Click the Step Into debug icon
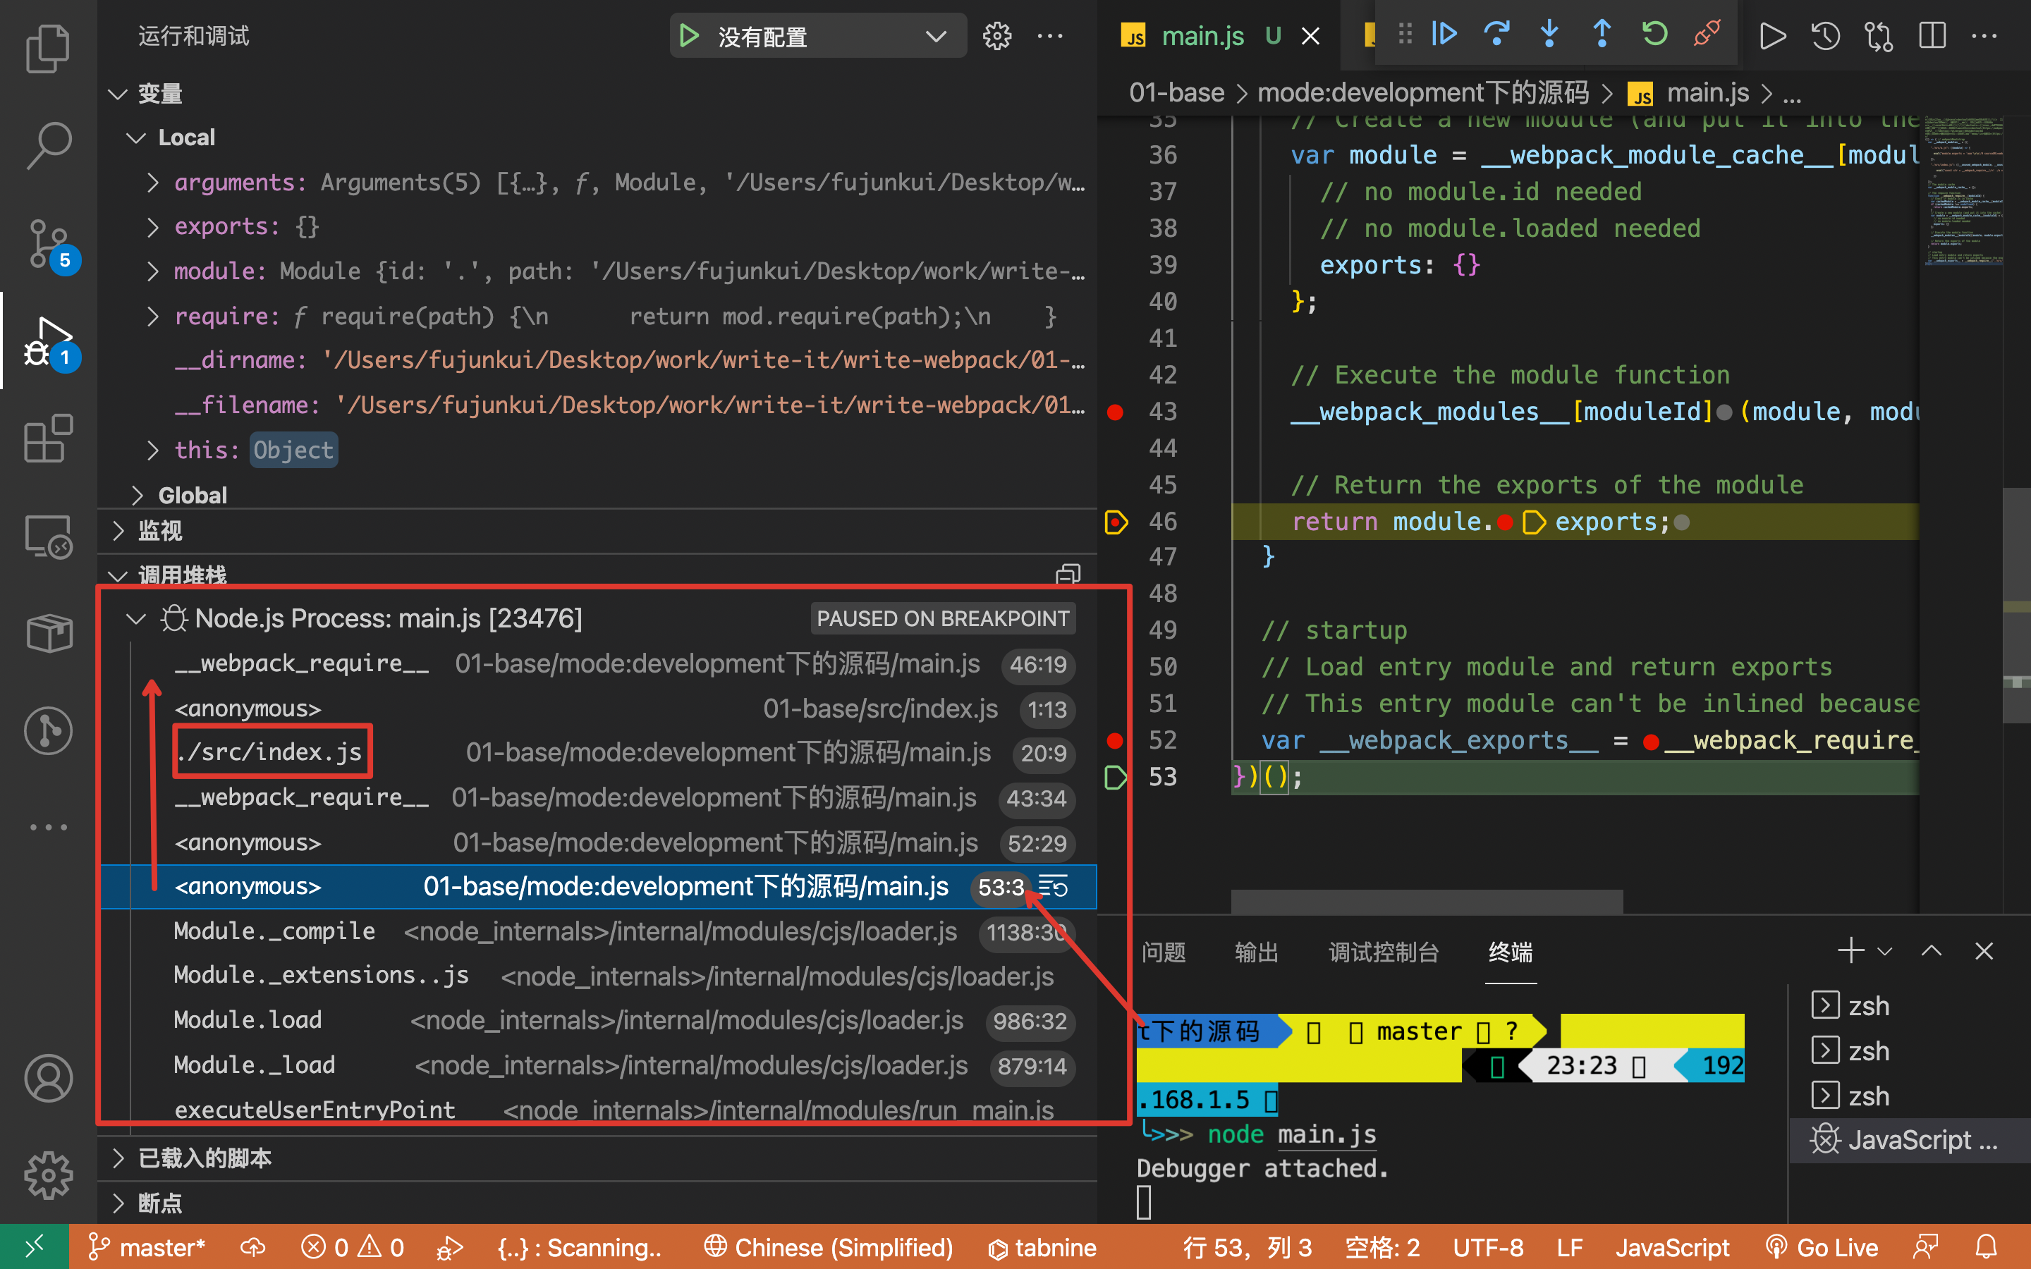Screen dimensions: 2031x1269 tap(1549, 35)
